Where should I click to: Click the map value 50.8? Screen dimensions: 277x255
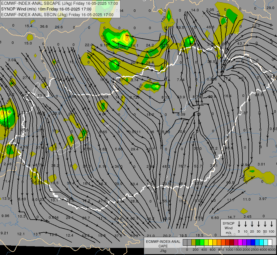click(x=134, y=236)
